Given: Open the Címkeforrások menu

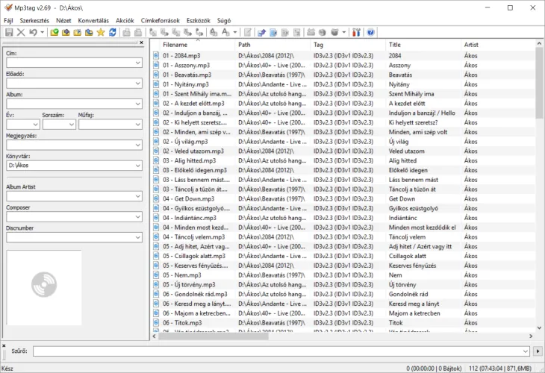Looking at the screenshot, I should pyautogui.click(x=161, y=20).
